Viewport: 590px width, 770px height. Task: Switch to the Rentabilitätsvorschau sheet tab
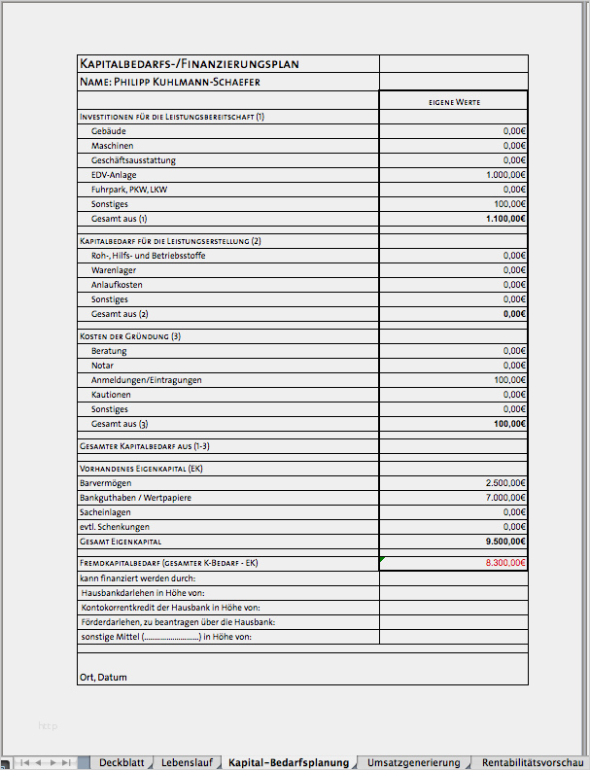coord(531,763)
